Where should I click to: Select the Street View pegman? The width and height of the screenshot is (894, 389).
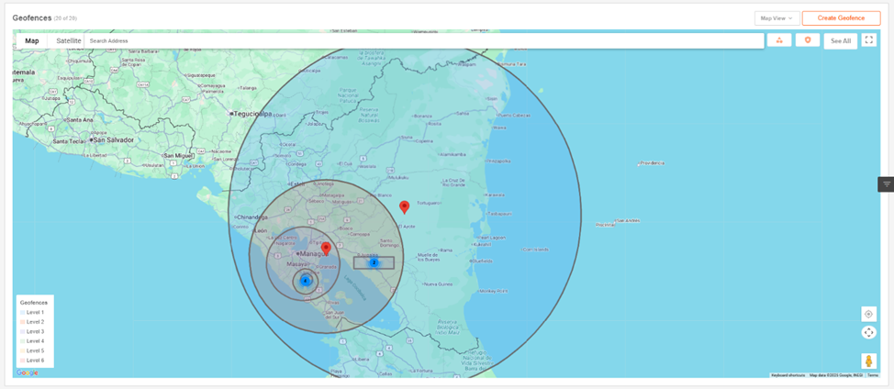(868, 361)
